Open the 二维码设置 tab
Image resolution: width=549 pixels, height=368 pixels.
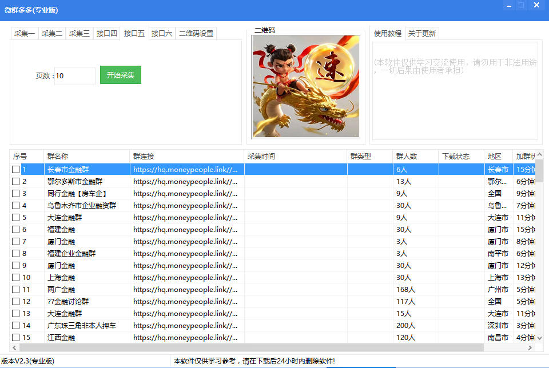coord(194,33)
